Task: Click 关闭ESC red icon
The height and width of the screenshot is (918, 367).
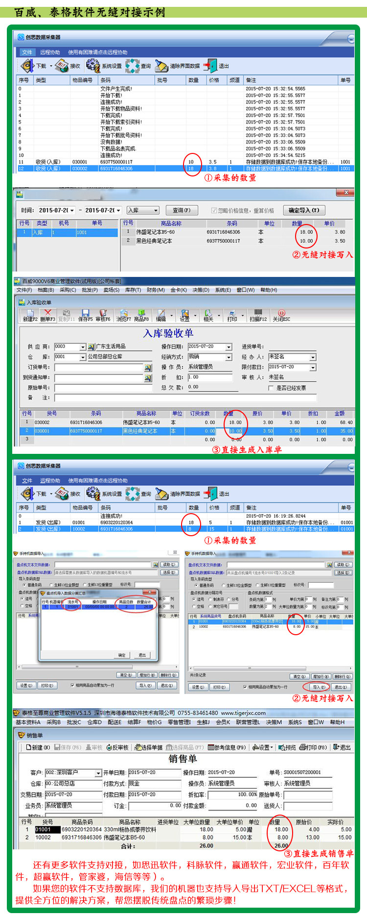Action: pyautogui.click(x=281, y=313)
